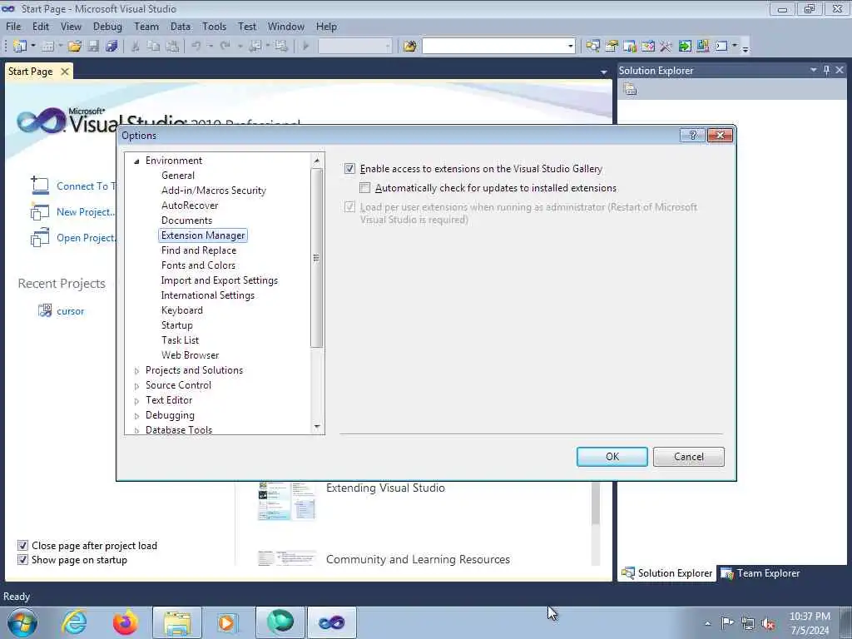The height and width of the screenshot is (639, 852).
Task: Click the options tree scroll down arrow
Action: click(x=317, y=427)
